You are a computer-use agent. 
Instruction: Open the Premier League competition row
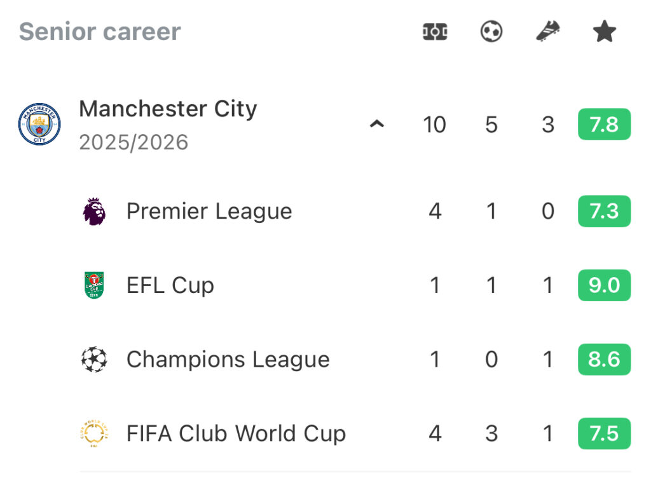(x=209, y=211)
